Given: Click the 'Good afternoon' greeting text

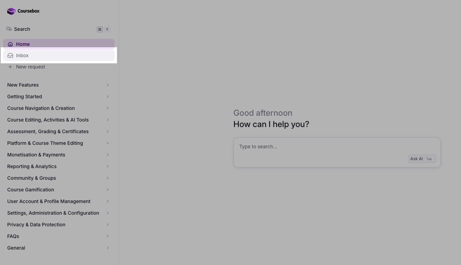Looking at the screenshot, I should 263,113.
